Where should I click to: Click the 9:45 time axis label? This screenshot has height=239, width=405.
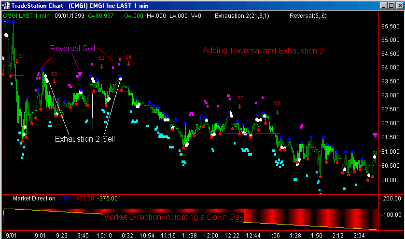coord(83,236)
